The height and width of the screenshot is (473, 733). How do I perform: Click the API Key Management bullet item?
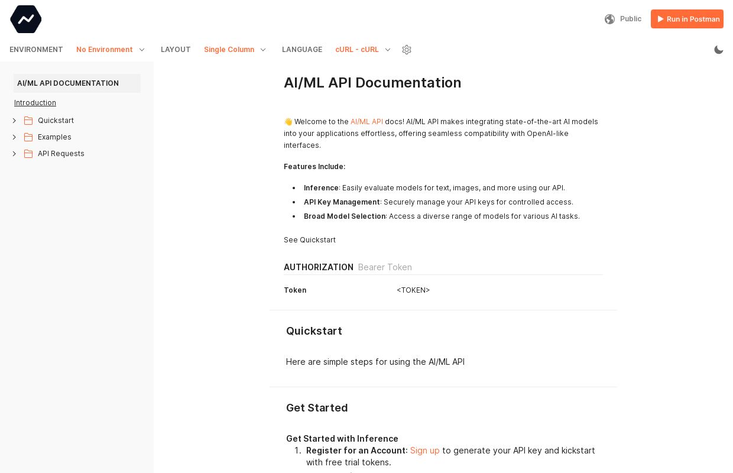pyautogui.click(x=439, y=202)
